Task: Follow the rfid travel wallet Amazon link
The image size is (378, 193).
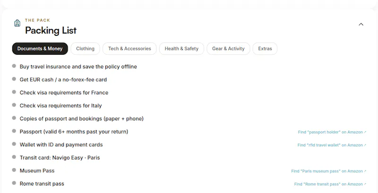Action: click(x=332, y=145)
